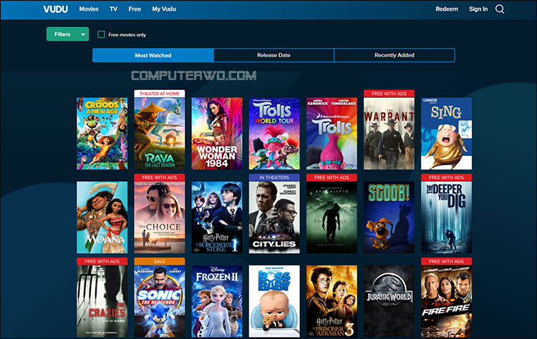Open The Crazies movie poster
537x339 pixels.
[102, 301]
